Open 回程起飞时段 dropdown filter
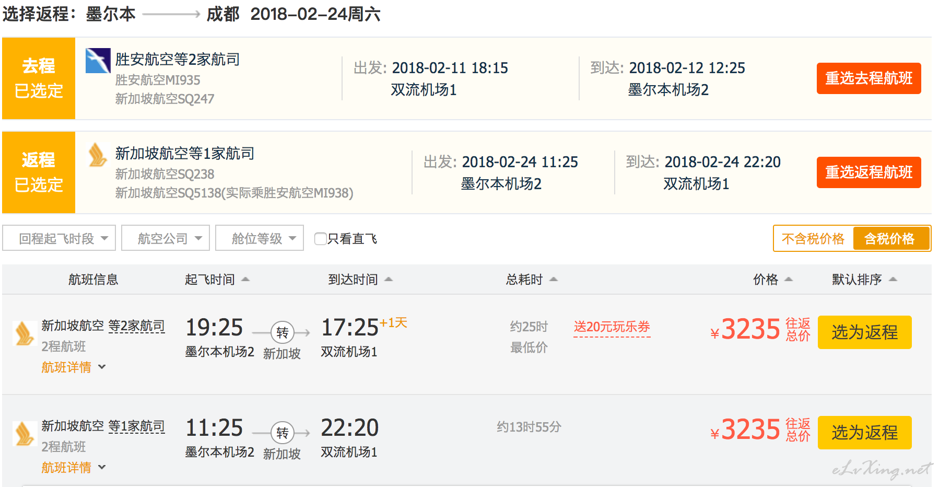The height and width of the screenshot is (487, 939). pos(59,238)
